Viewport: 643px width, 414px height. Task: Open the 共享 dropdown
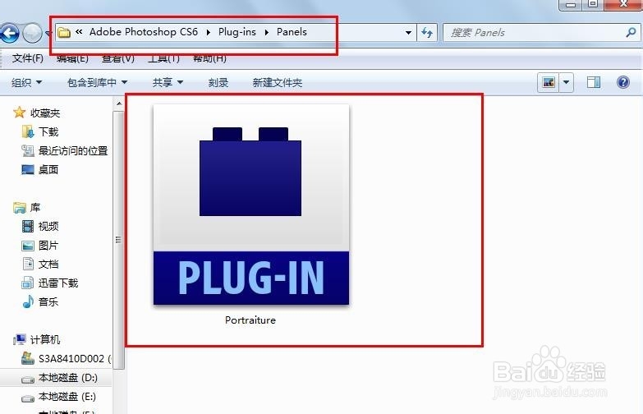click(x=168, y=82)
